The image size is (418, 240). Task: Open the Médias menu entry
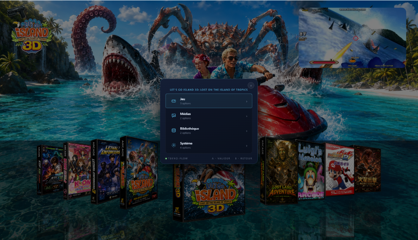pyautogui.click(x=209, y=116)
